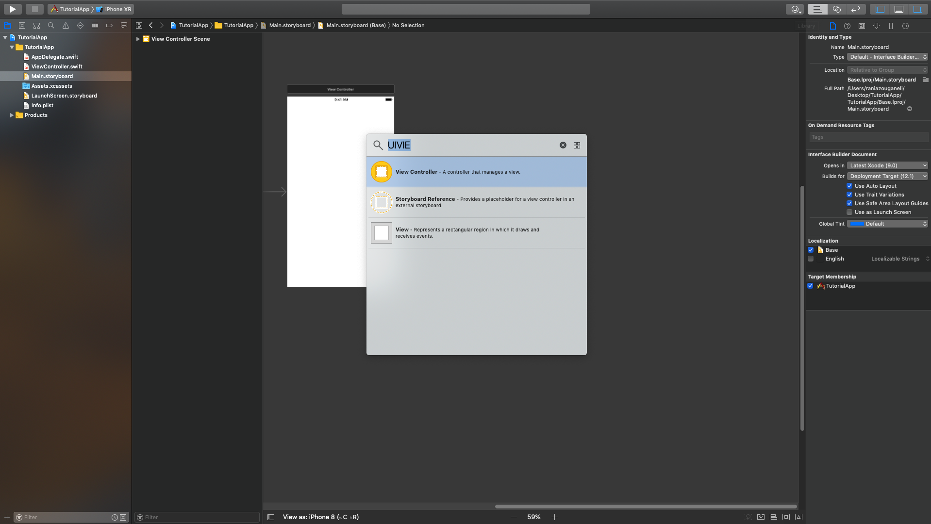The height and width of the screenshot is (524, 931).
Task: Show the Identity inspector
Action: tap(862, 26)
